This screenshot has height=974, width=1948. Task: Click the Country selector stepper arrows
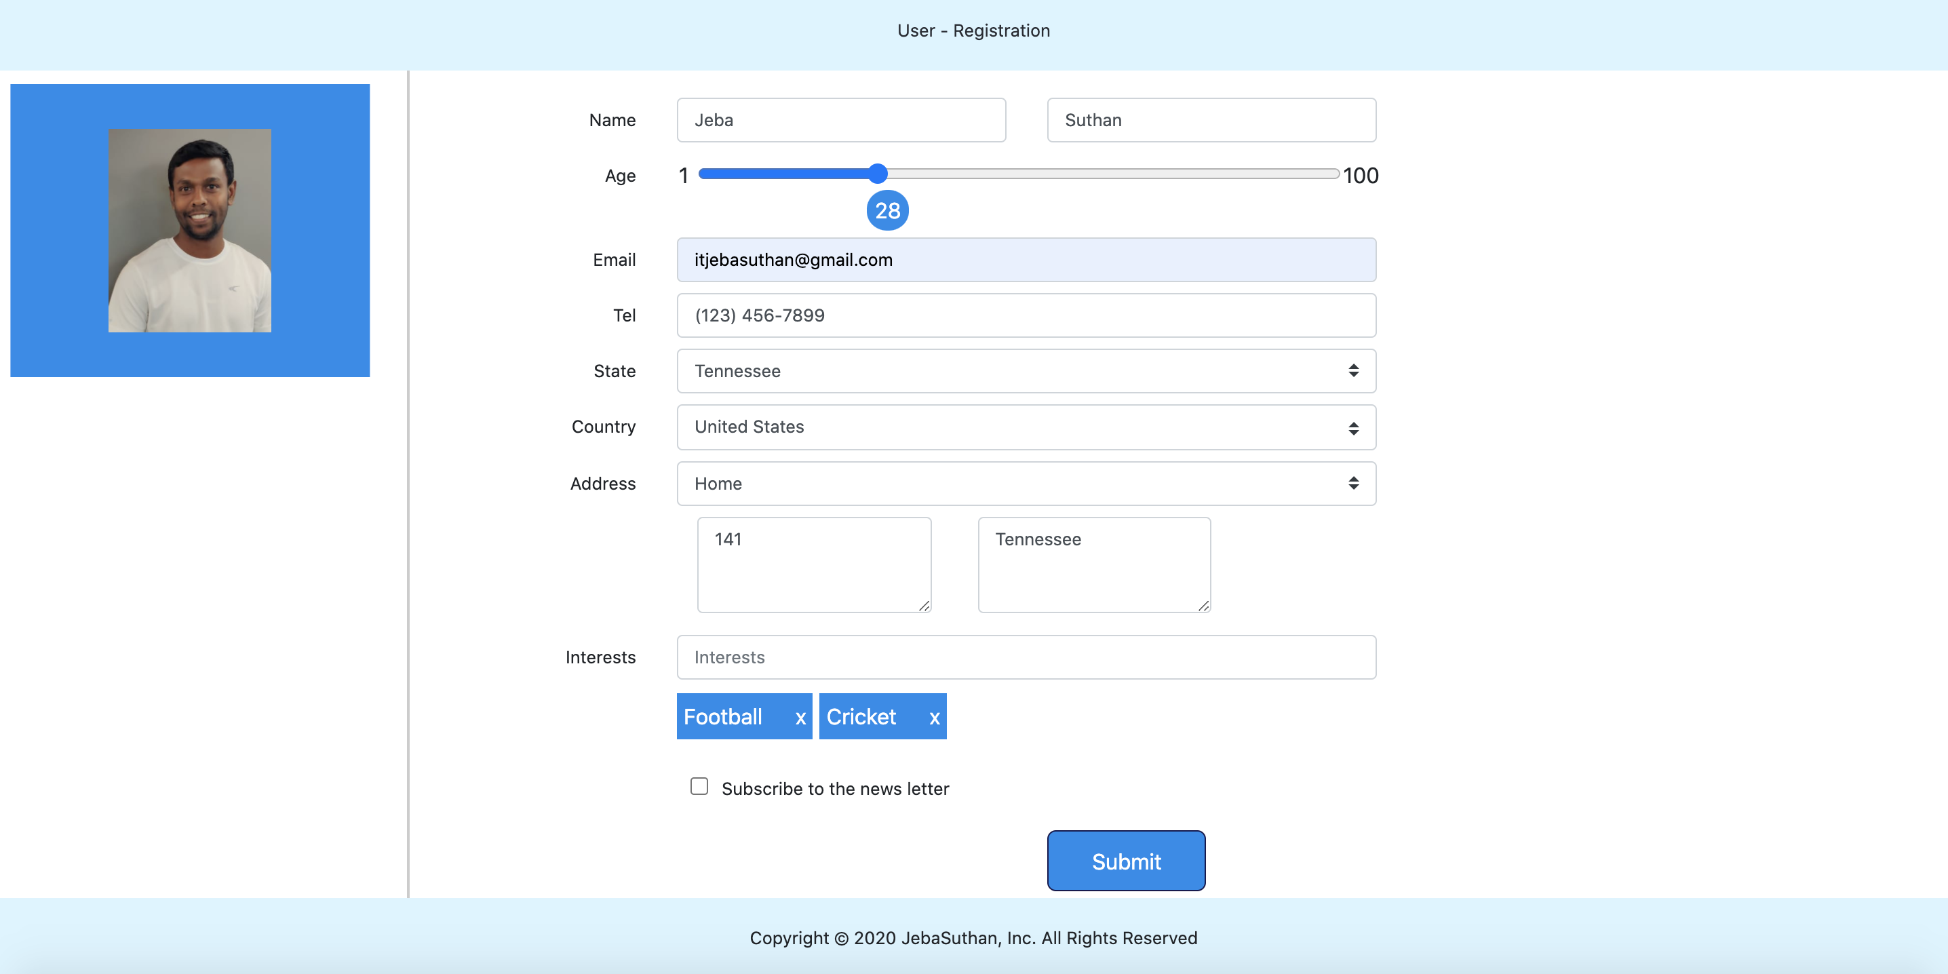coord(1353,427)
